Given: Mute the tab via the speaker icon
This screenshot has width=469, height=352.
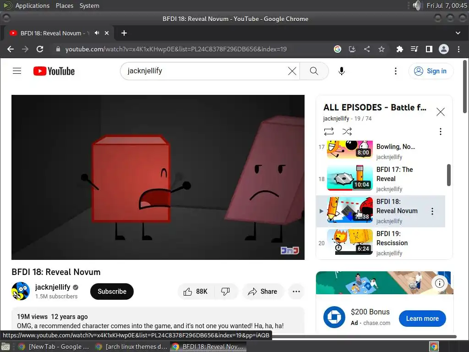Looking at the screenshot, I should pyautogui.click(x=97, y=33).
